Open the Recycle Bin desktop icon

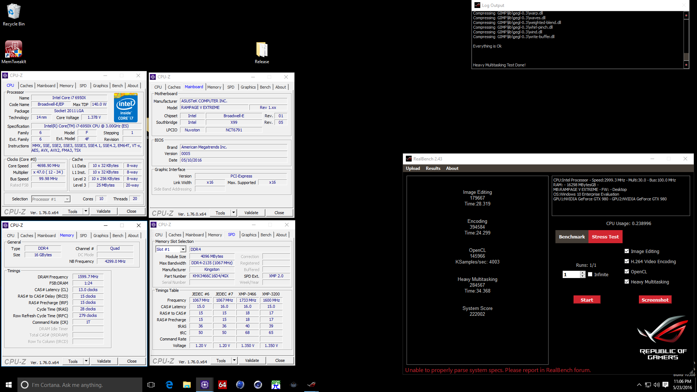[14, 15]
